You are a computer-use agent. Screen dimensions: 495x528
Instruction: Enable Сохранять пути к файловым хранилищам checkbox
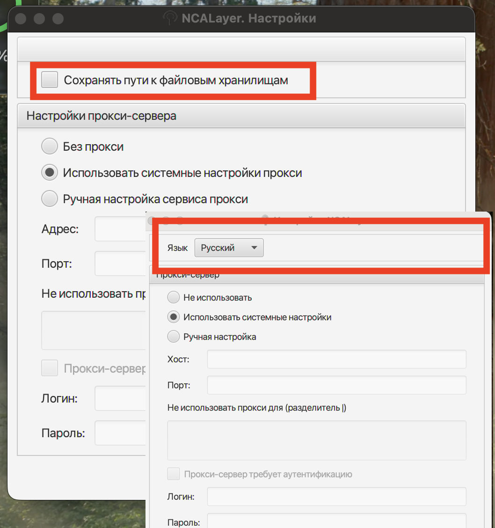tap(50, 80)
